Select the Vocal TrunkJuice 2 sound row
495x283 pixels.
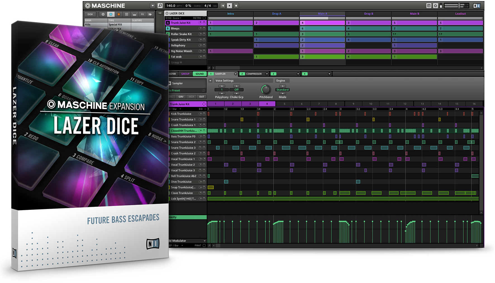(187, 165)
